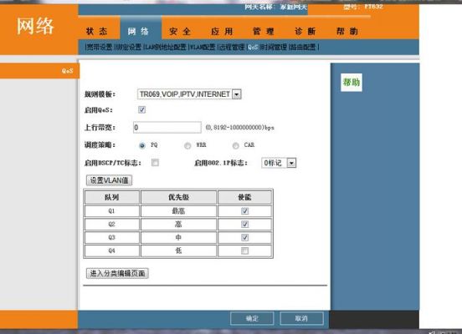Open the 启用802.1P标志 dropdown
Screen dimensions: 462x334
(279, 163)
